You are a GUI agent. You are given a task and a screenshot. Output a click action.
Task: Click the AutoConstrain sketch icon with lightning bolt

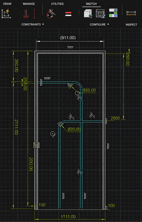[6, 13]
